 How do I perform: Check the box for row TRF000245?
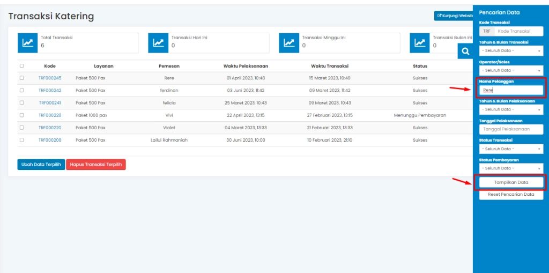pyautogui.click(x=22, y=78)
